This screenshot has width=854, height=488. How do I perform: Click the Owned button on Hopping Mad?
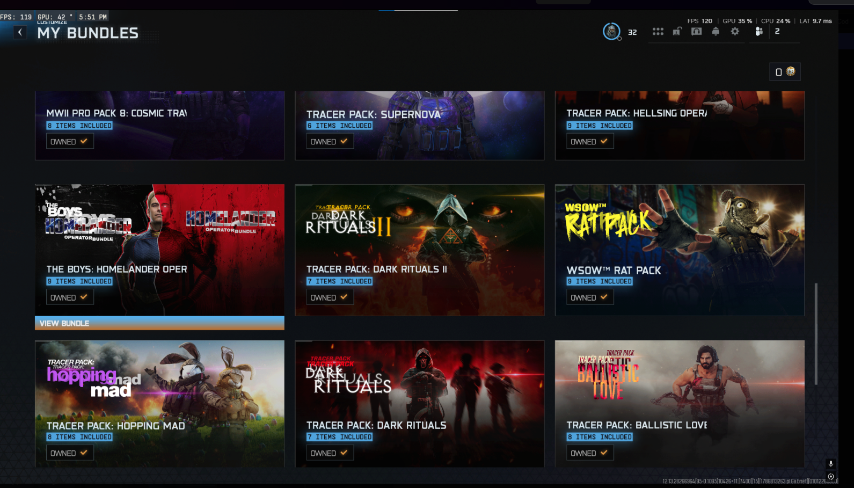tap(70, 453)
